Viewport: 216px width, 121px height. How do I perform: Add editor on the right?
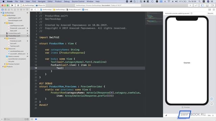pyautogui.click(x=214, y=10)
